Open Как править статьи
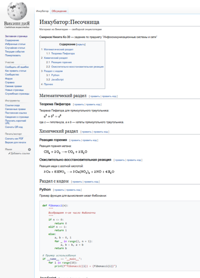The image size is (200, 278). tap(15, 71)
